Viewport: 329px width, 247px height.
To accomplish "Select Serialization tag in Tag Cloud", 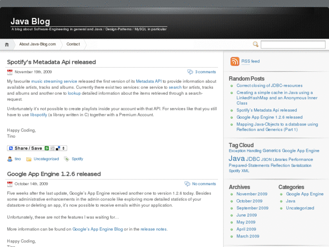I will pos(301,165).
